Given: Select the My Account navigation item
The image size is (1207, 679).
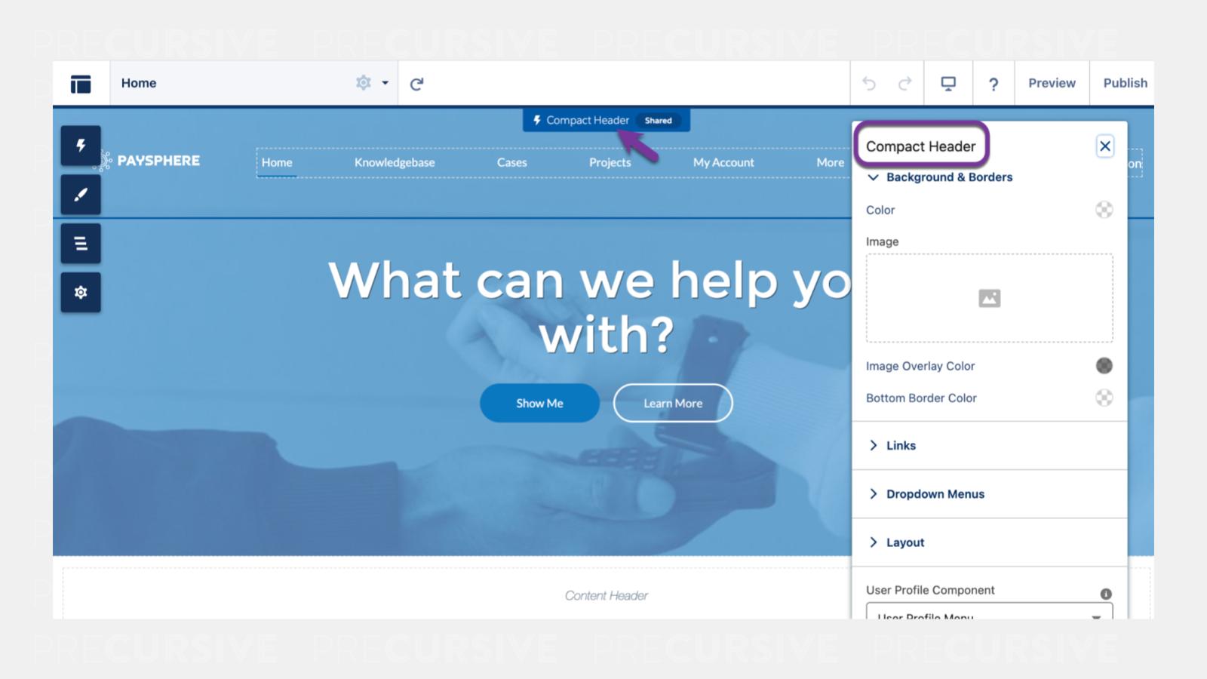Looking at the screenshot, I should click(723, 163).
